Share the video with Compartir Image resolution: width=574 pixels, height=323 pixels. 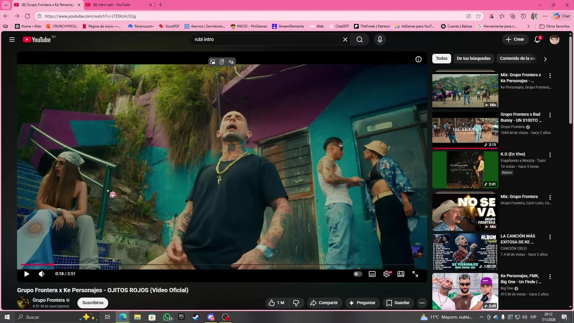[325, 303]
